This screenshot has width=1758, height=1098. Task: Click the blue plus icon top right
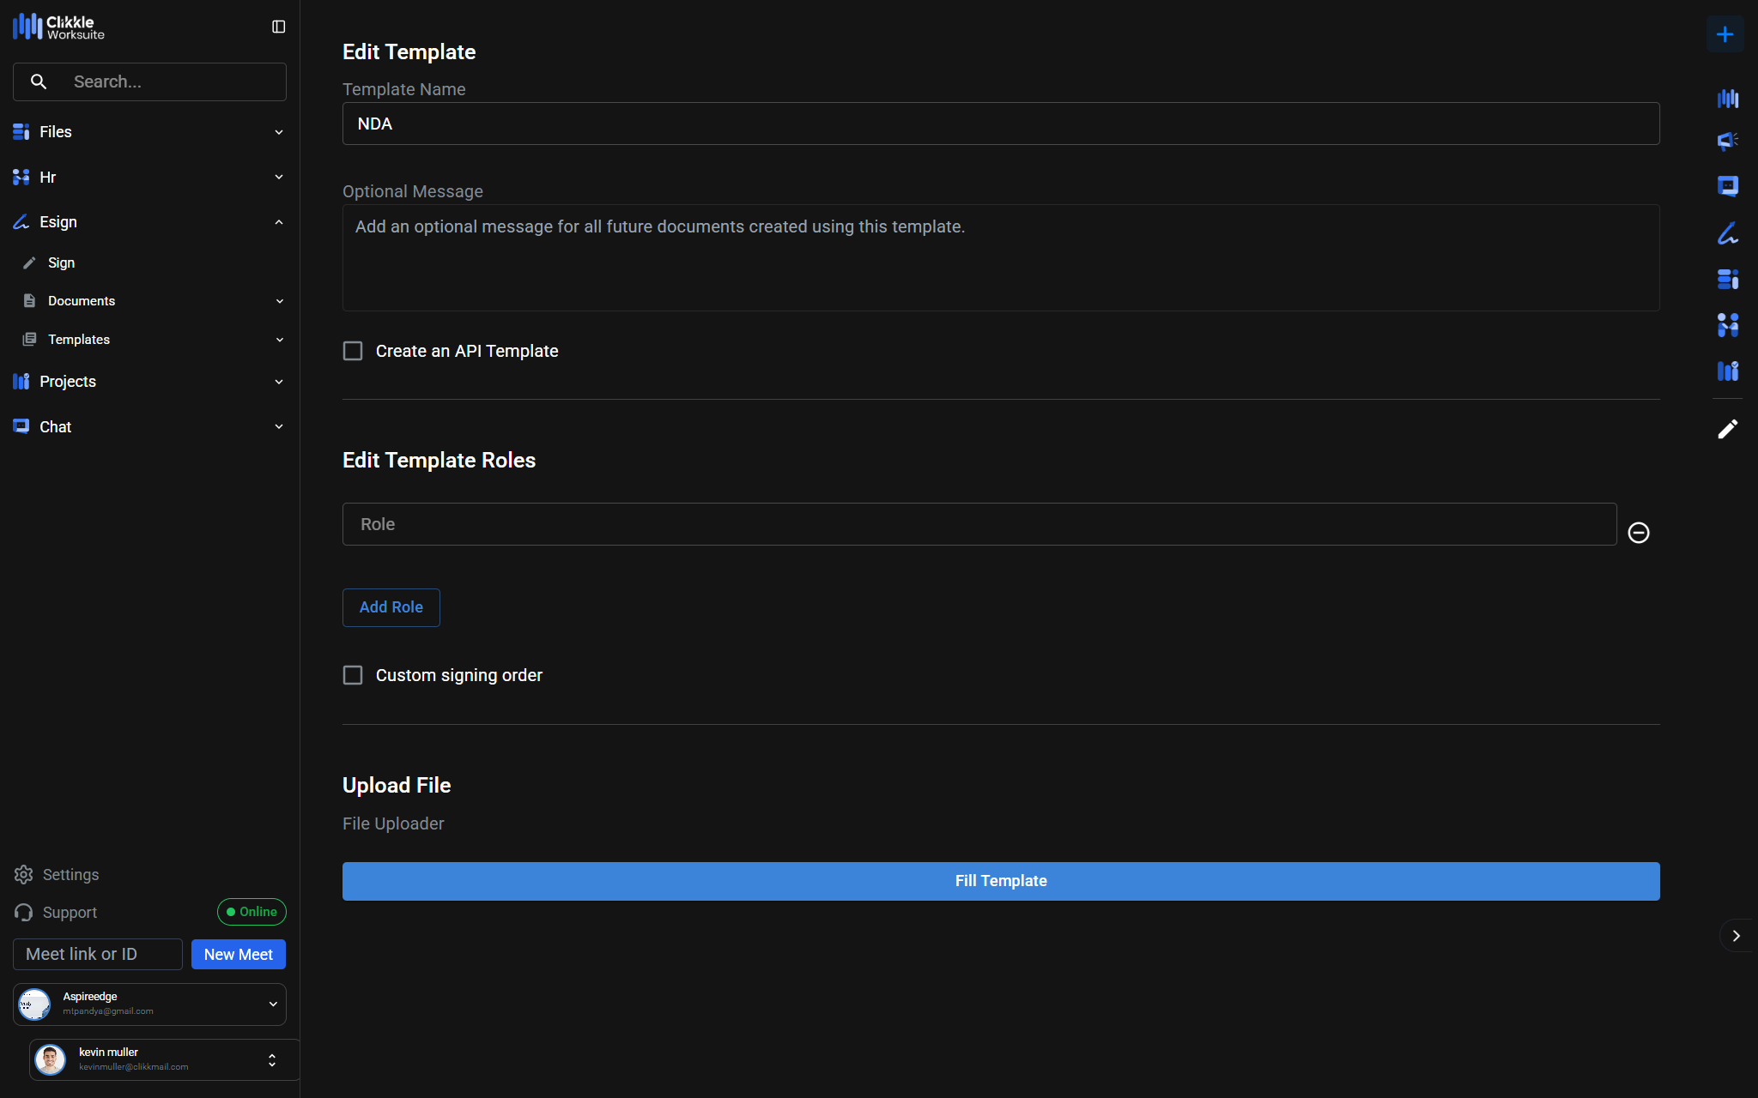tap(1725, 34)
